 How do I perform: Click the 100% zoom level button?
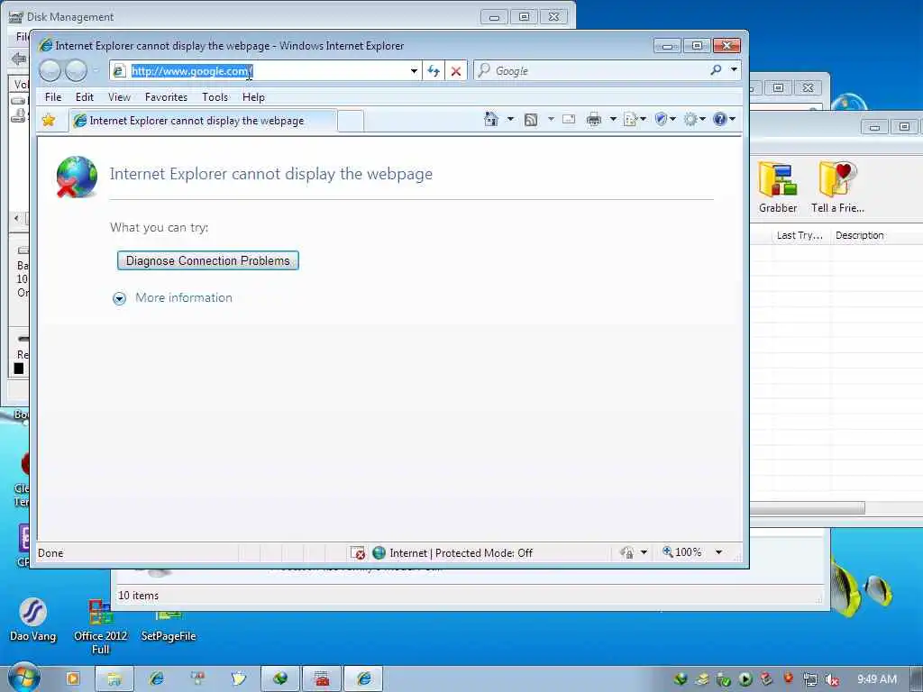[682, 552]
